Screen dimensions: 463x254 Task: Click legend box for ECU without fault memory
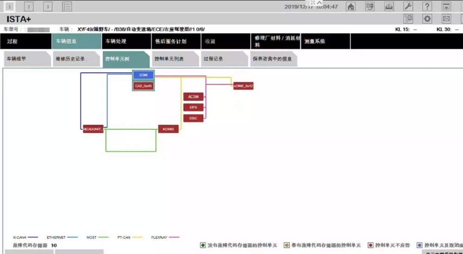pos(203,245)
